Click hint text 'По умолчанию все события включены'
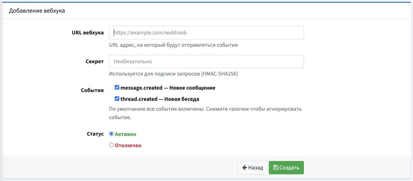Image resolution: width=413 pixels, height=181 pixels. [156, 109]
